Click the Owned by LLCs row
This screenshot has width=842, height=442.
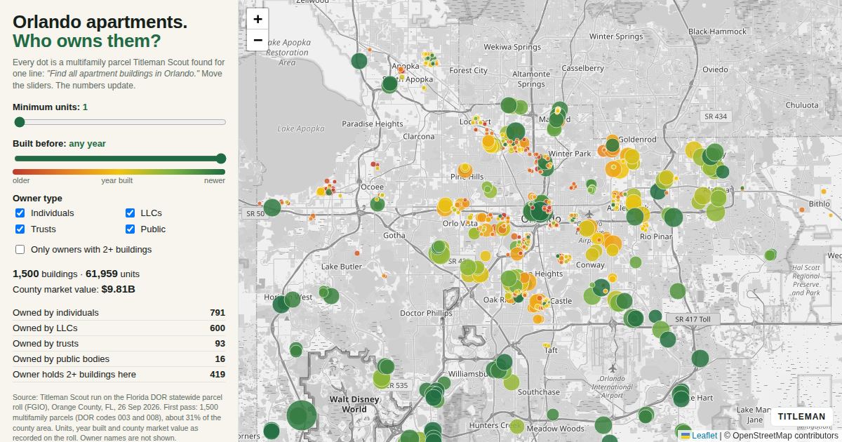coord(119,328)
